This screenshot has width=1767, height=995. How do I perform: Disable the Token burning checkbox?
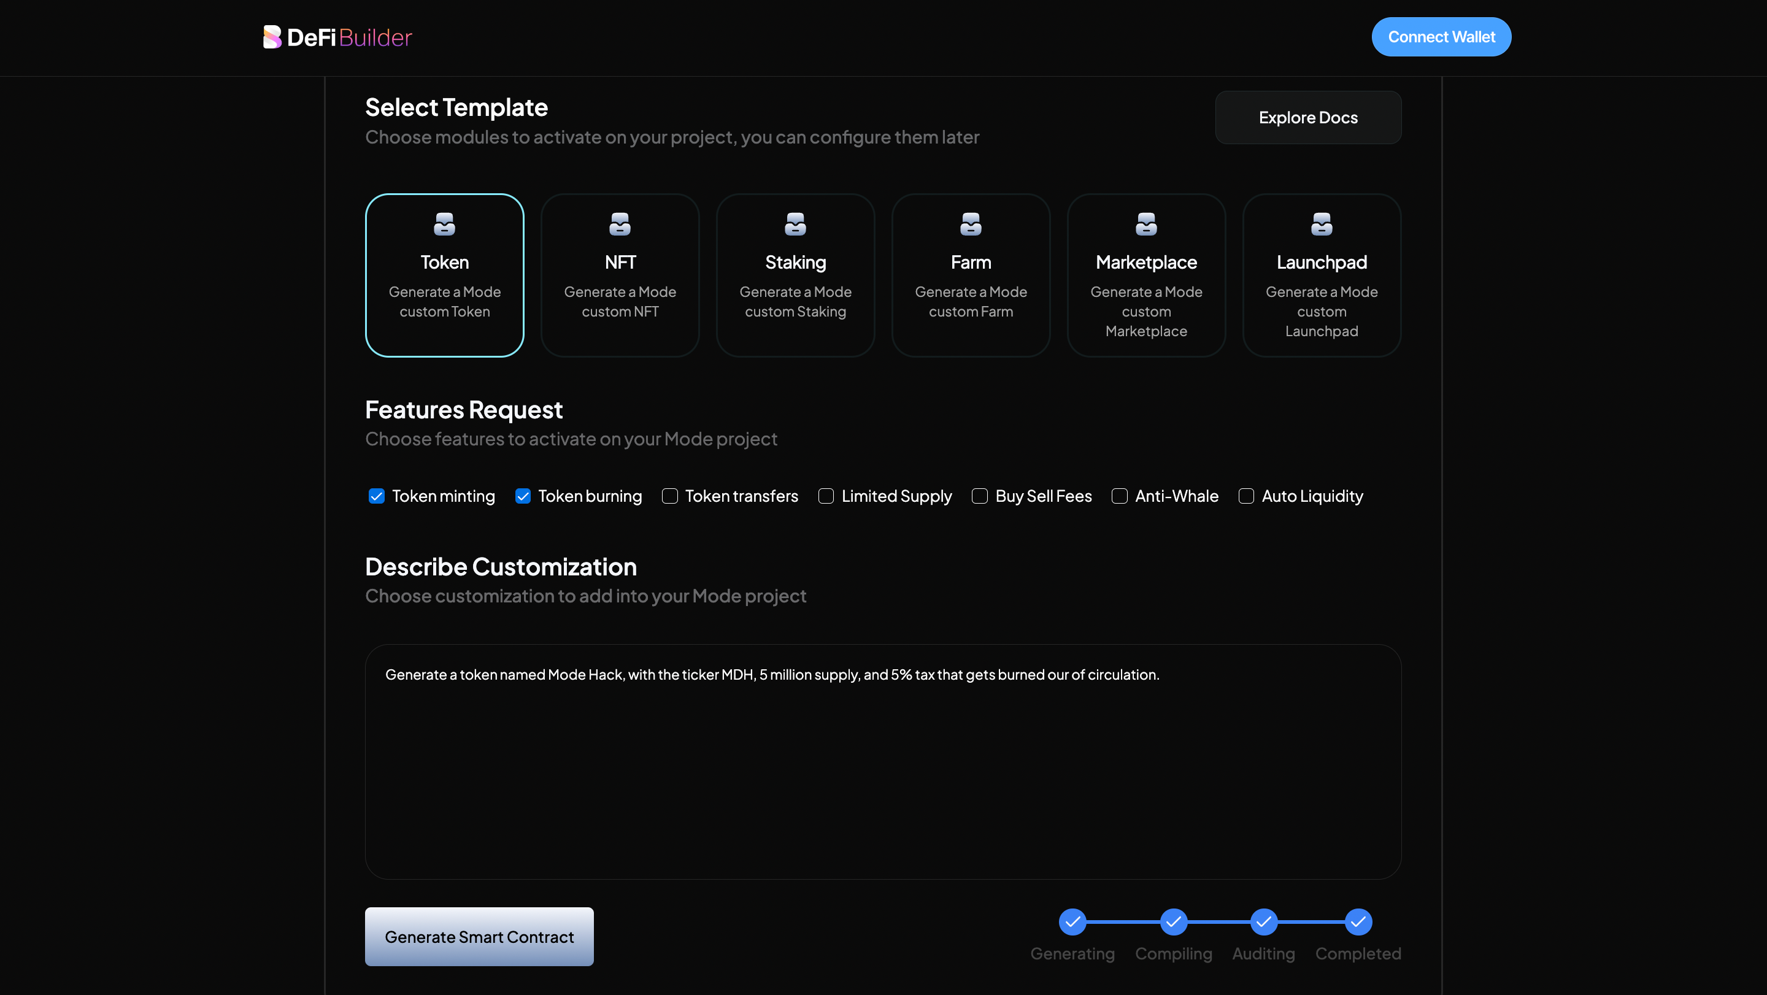point(523,496)
